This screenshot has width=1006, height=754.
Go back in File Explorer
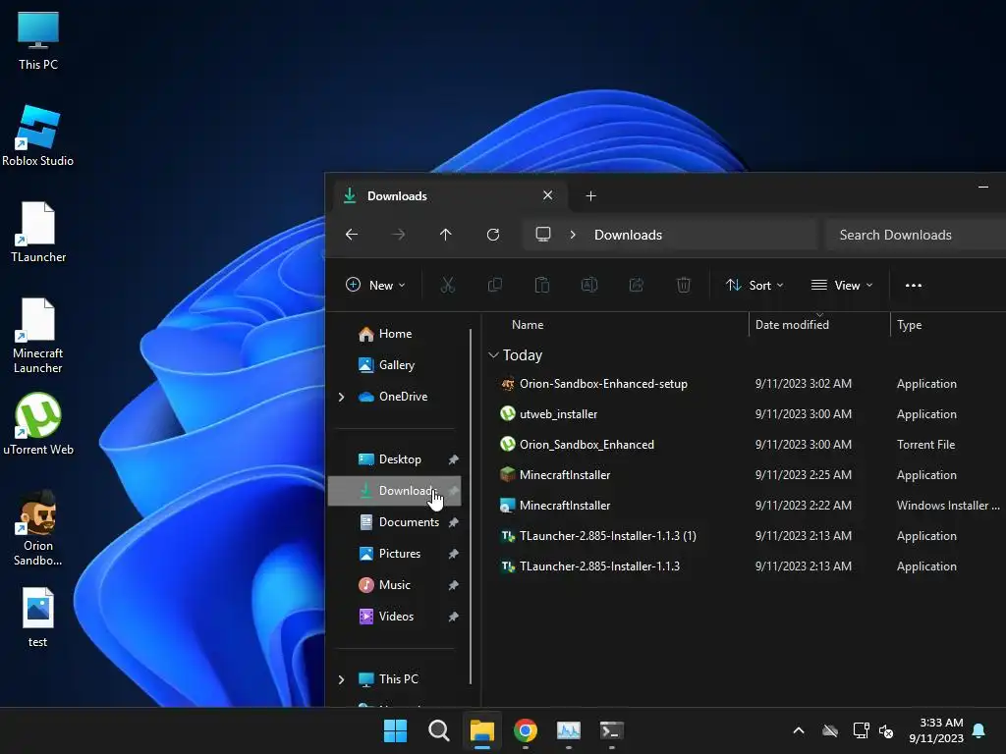pos(352,235)
